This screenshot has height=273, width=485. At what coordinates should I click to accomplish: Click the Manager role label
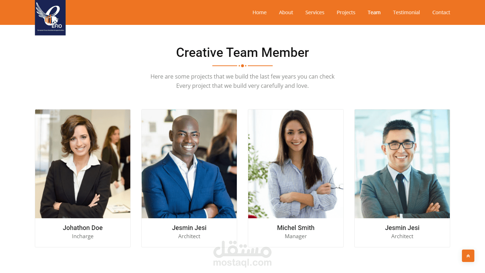(296, 236)
